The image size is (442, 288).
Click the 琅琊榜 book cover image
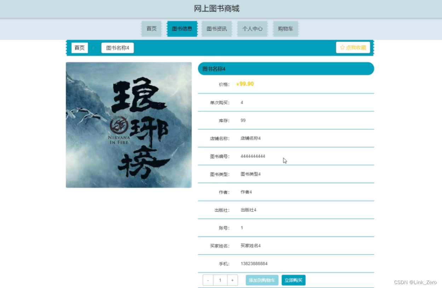tap(128, 124)
